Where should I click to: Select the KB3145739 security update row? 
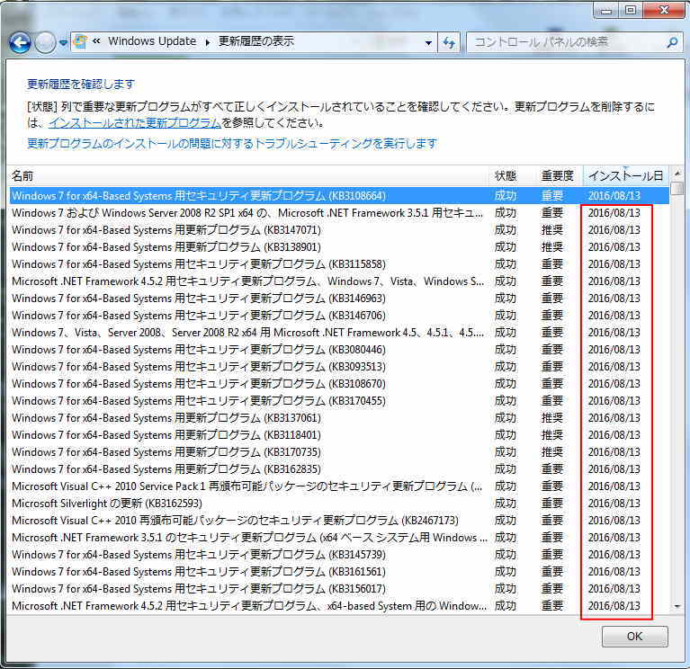point(339,555)
